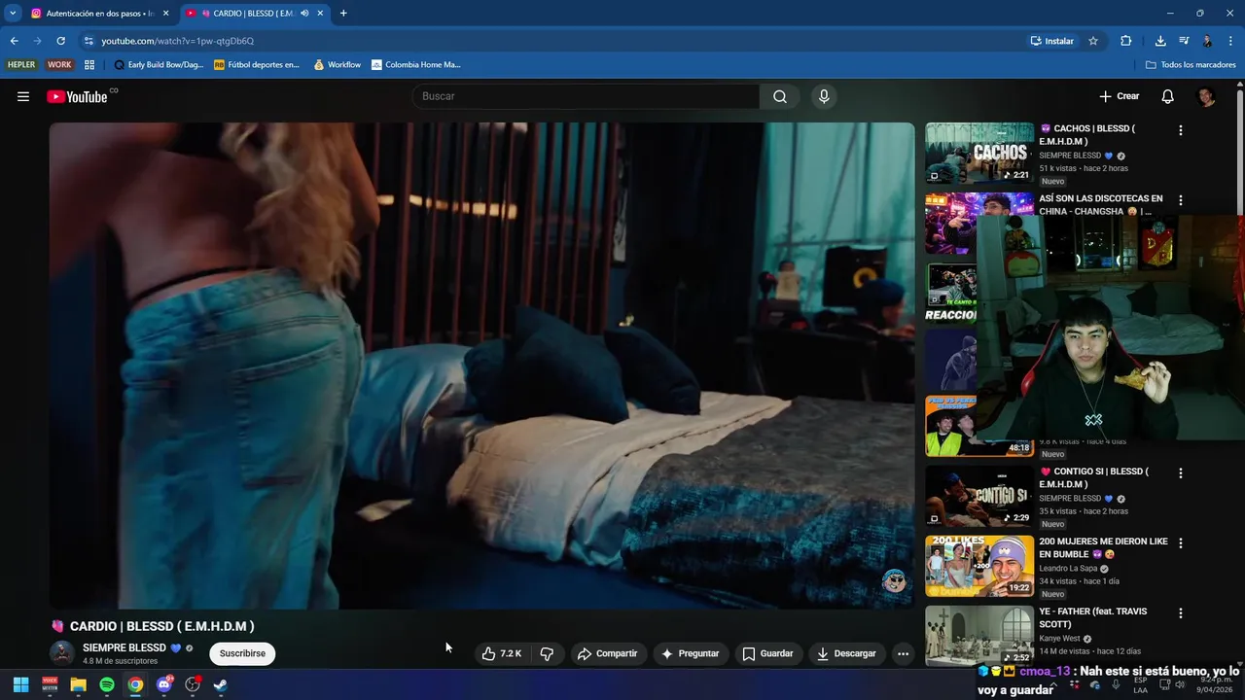This screenshot has width=1245, height=700.
Task: Click the address bar URL
Action: pyautogui.click(x=178, y=41)
